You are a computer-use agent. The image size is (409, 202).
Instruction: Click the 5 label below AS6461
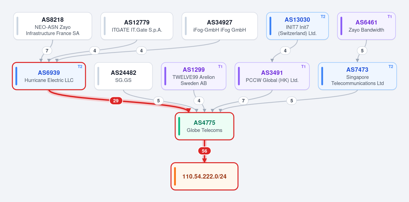point(362,51)
